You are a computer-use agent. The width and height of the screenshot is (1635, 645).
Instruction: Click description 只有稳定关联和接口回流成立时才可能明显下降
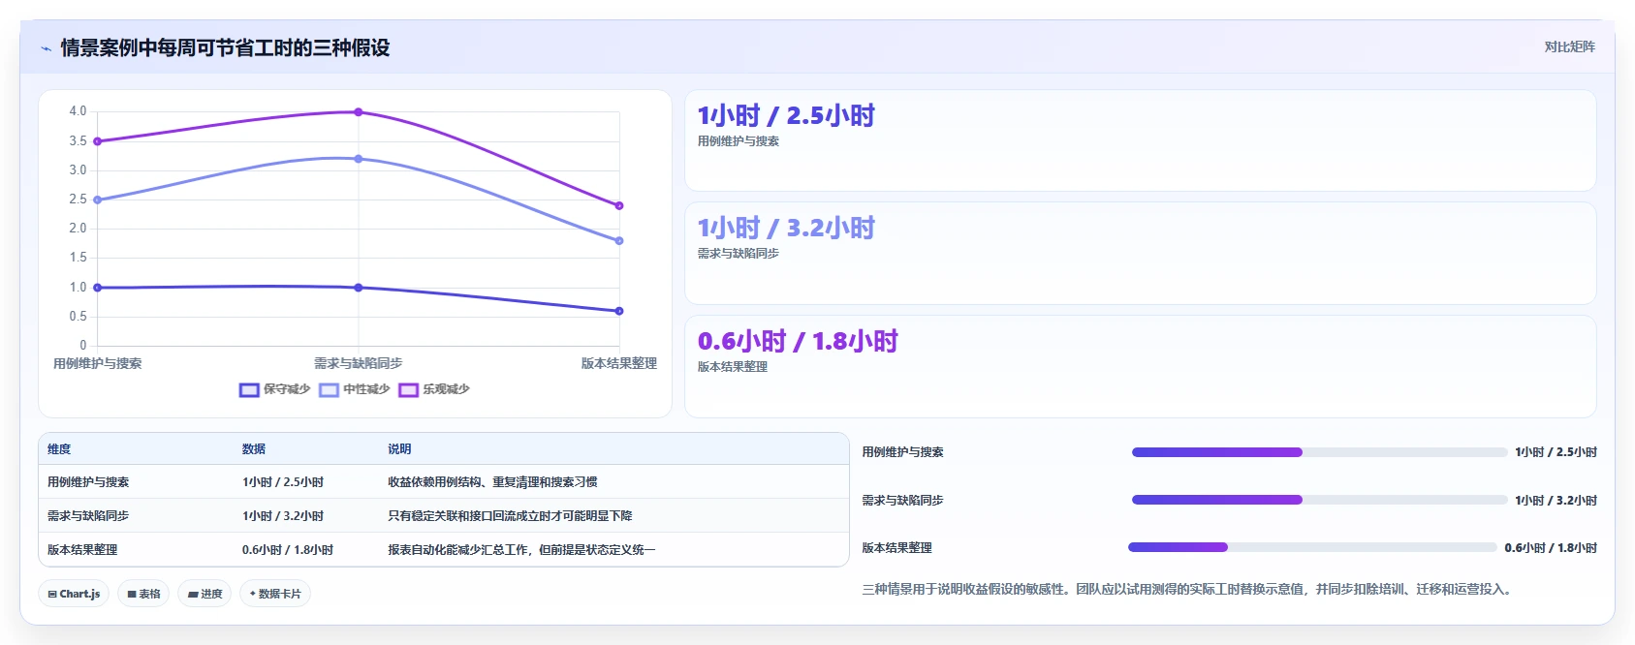(510, 516)
